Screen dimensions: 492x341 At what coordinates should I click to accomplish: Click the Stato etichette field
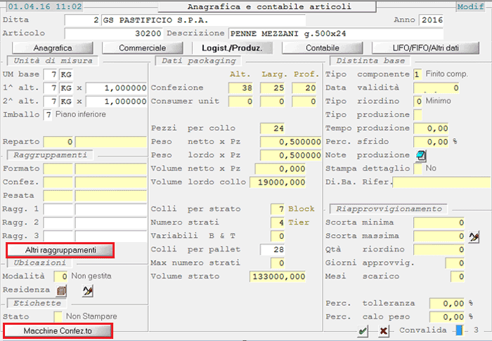[58, 316]
